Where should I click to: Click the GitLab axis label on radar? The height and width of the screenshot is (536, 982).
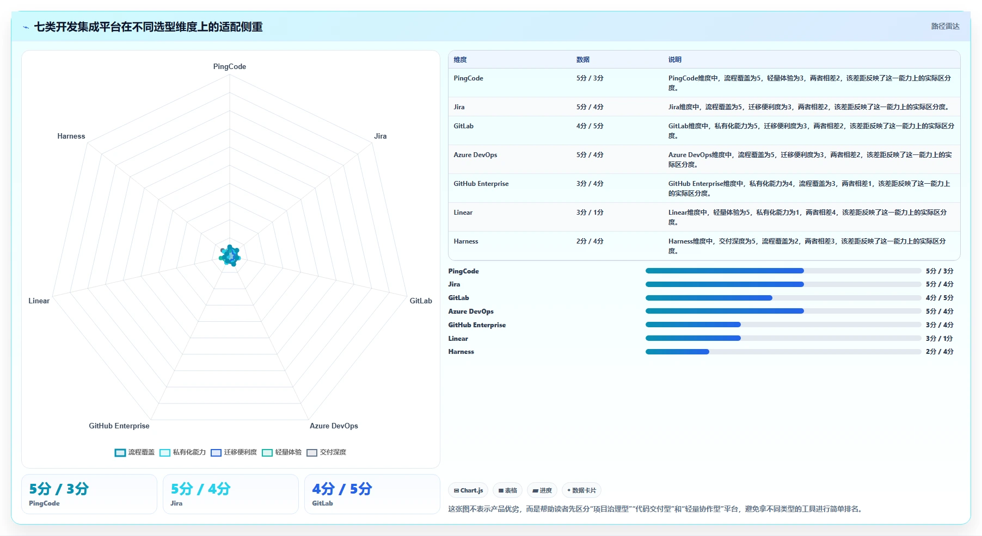(x=420, y=301)
